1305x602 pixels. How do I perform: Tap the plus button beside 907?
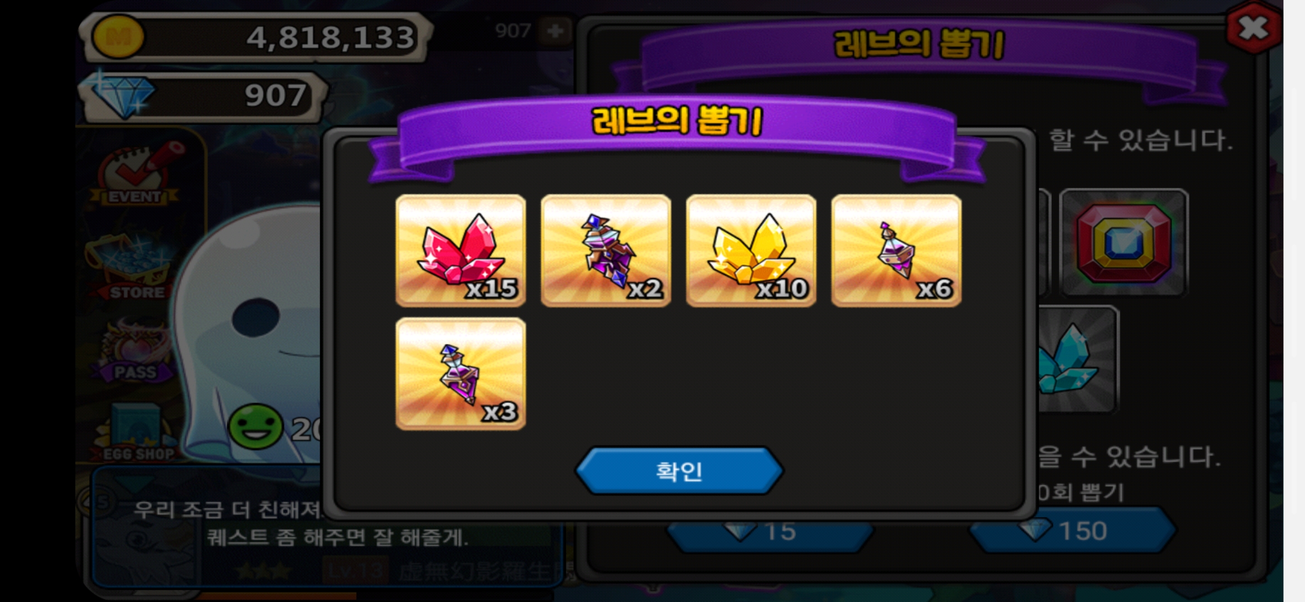coord(555,31)
